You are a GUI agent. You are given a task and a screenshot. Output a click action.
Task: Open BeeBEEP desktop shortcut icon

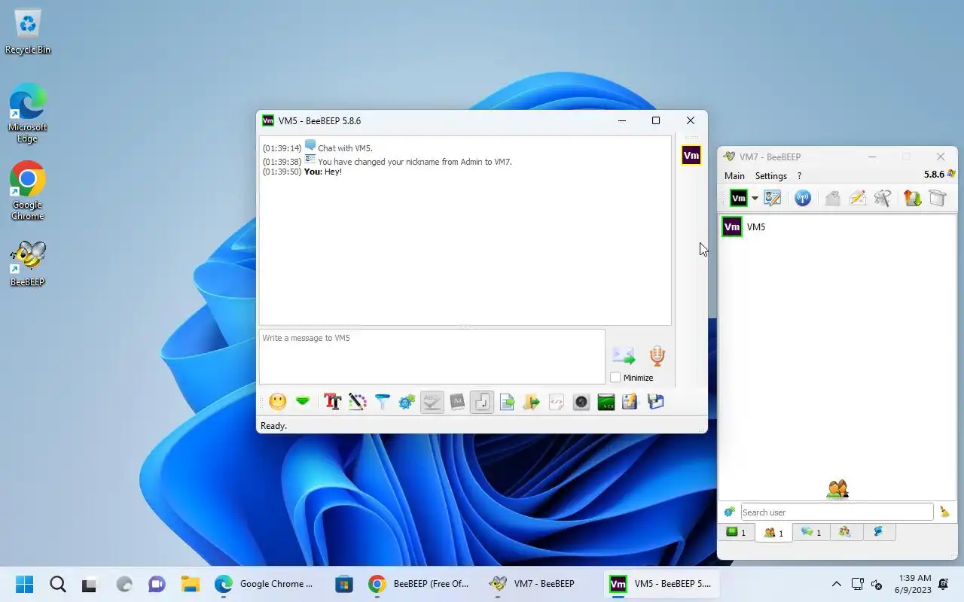click(28, 263)
